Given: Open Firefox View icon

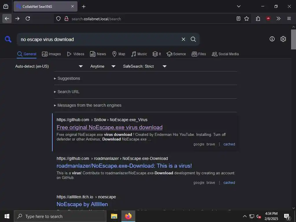Looking at the screenshot, I should 6,6.
